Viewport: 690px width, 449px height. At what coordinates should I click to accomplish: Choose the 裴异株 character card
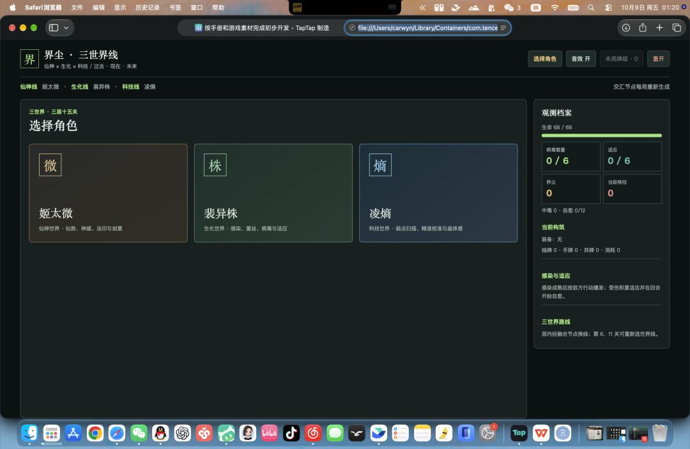coord(273,193)
